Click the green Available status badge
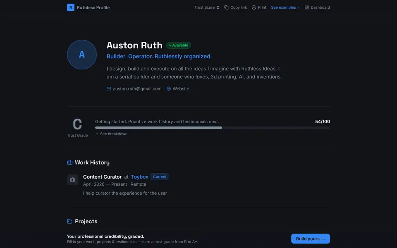 [x=179, y=45]
